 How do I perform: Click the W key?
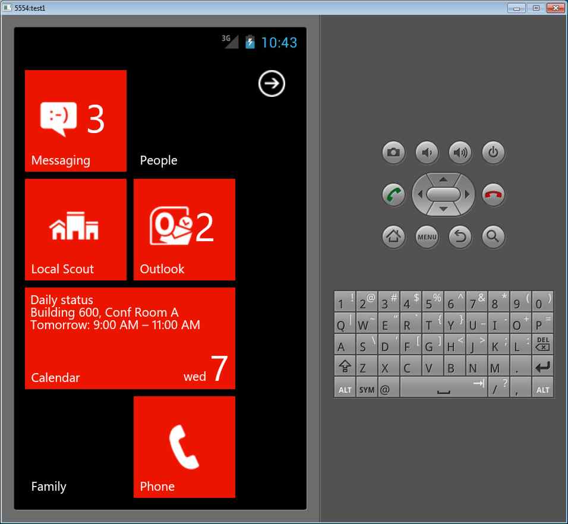pos(367,322)
